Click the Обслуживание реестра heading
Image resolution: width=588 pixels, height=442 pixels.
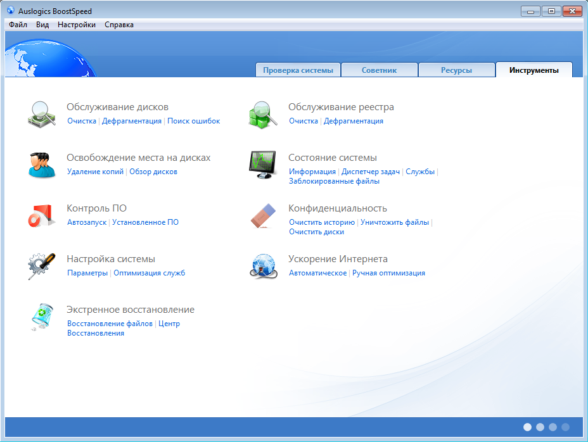click(341, 107)
